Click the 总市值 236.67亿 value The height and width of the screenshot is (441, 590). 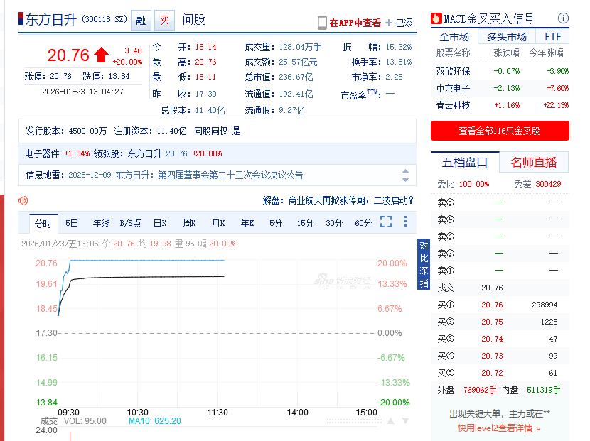[x=296, y=77]
